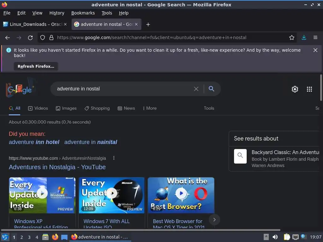
Task: Open the File menu
Action: tap(7, 13)
